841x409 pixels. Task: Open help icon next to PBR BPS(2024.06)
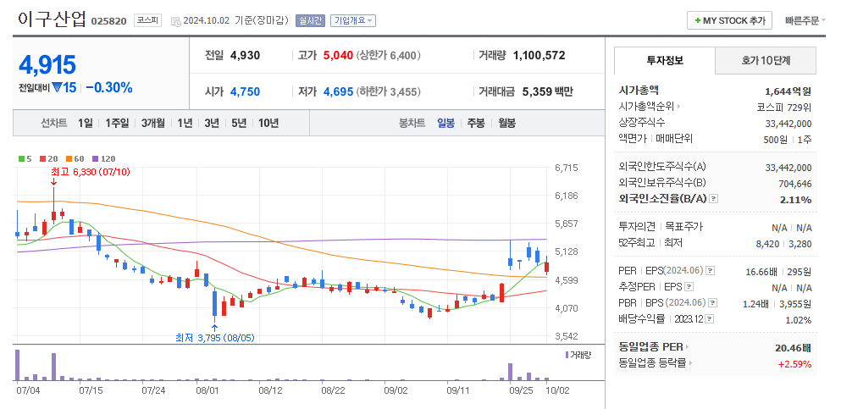coord(713,303)
